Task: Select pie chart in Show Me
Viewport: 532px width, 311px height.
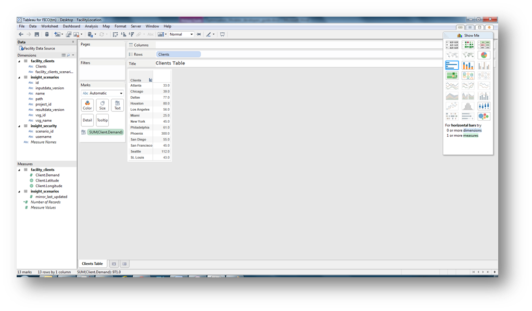Action: click(x=484, y=55)
